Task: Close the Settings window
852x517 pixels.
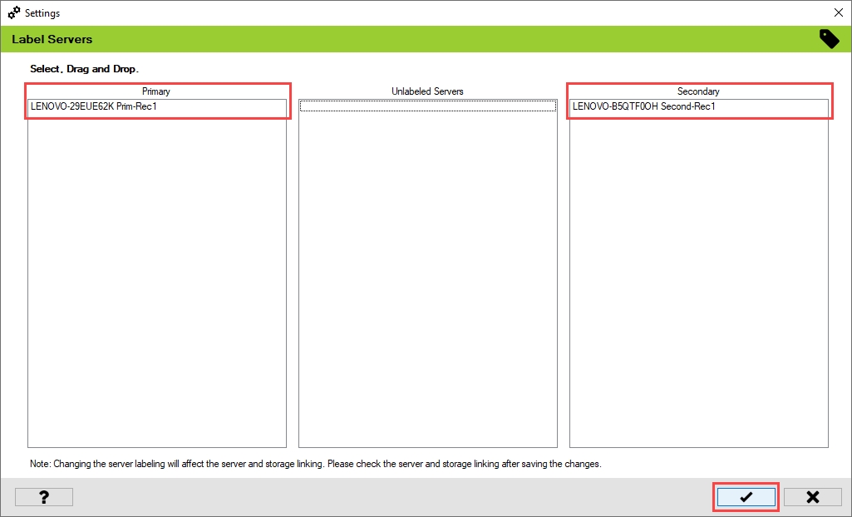Action: click(838, 13)
